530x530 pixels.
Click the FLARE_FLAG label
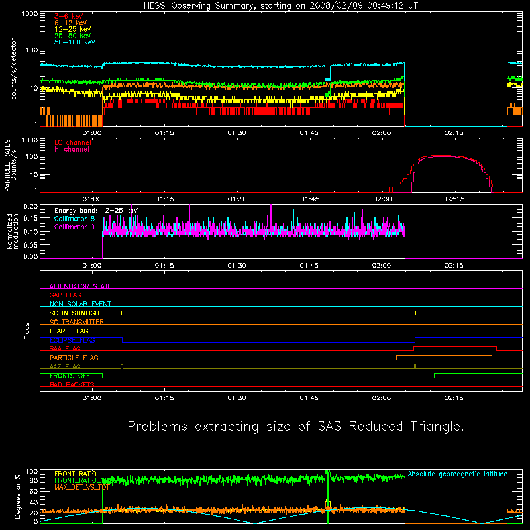(69, 331)
